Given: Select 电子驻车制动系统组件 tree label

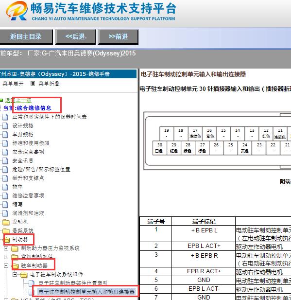Looking at the screenshot, I should [x=56, y=274].
